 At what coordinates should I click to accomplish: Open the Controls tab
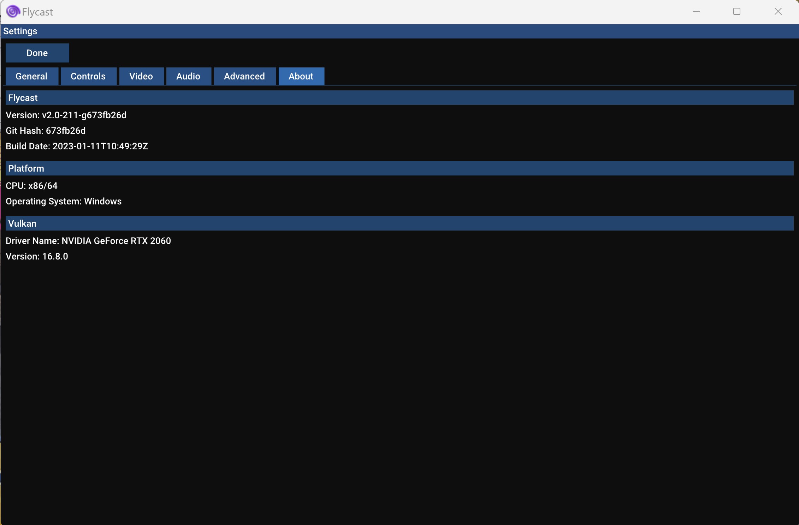[88, 76]
